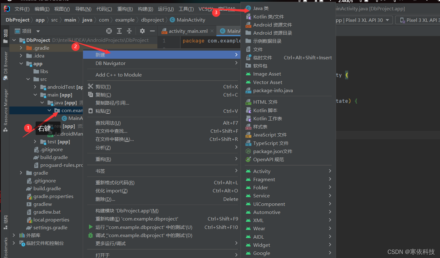Choose package-info.java option
440x258 pixels.
click(288, 91)
